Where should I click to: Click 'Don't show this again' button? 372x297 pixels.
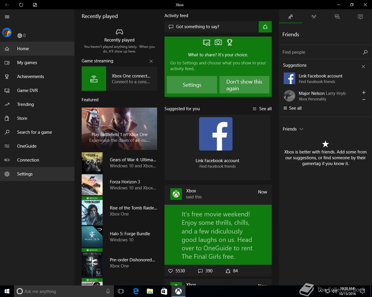244,85
